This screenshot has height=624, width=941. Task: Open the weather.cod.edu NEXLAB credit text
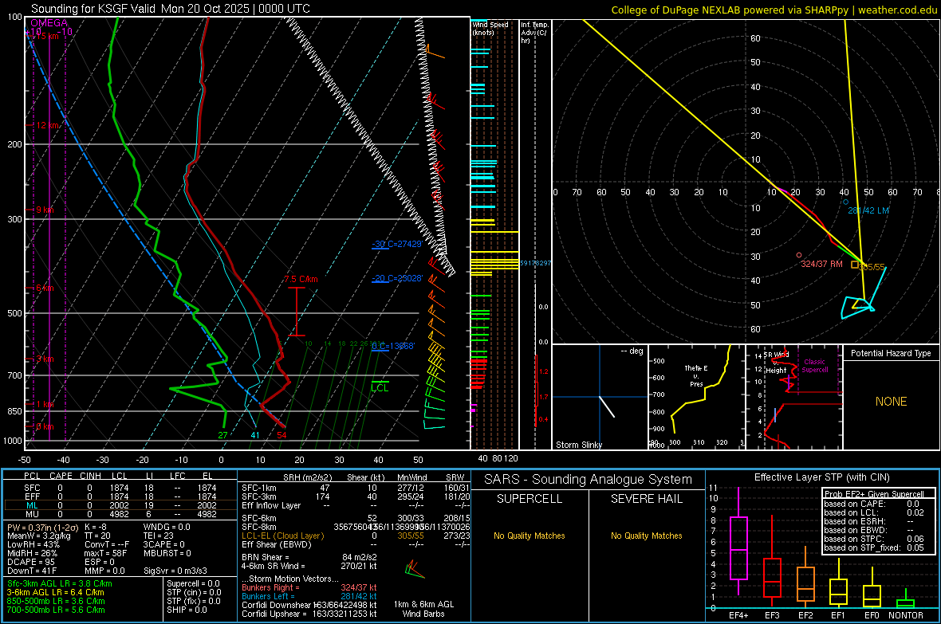(774, 10)
